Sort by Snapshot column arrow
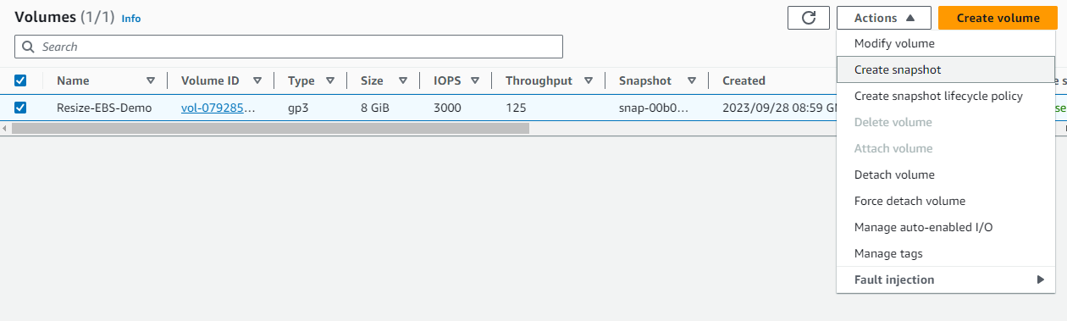 pyautogui.click(x=692, y=80)
